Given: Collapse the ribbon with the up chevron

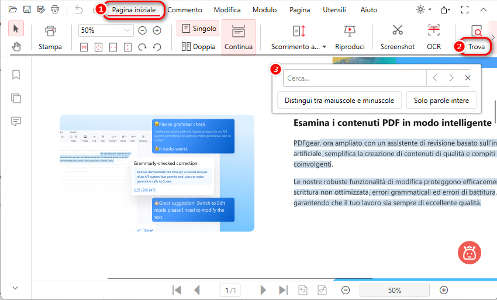Looking at the screenshot, I should (484, 10).
